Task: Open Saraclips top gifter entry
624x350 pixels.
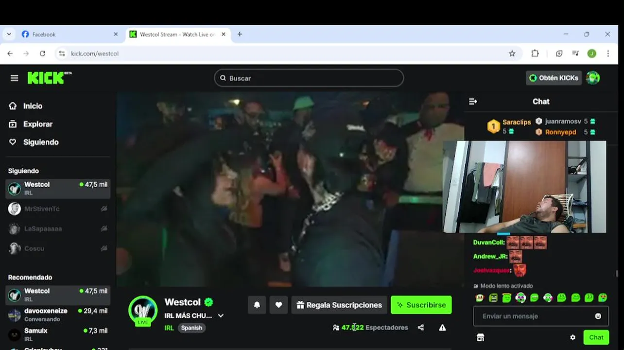Action: (509, 126)
